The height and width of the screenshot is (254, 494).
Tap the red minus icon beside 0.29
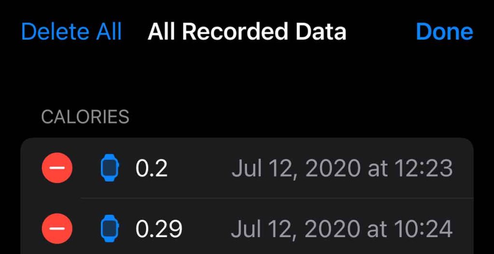coord(57,228)
